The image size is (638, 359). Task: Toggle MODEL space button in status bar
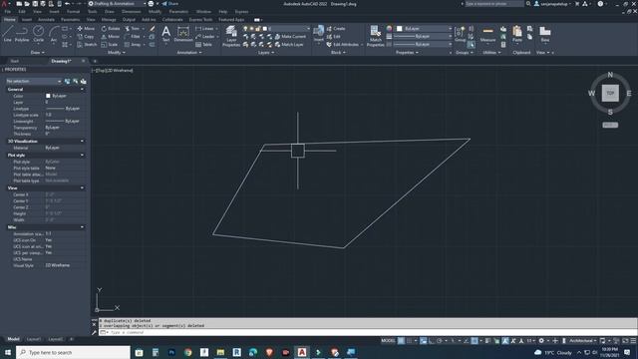(x=388, y=341)
